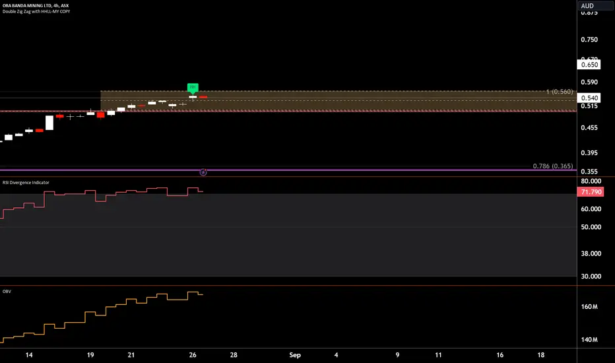Image resolution: width=615 pixels, height=363 pixels.
Task: Select the pink RSI line plot
Action: pyautogui.click(x=101, y=203)
